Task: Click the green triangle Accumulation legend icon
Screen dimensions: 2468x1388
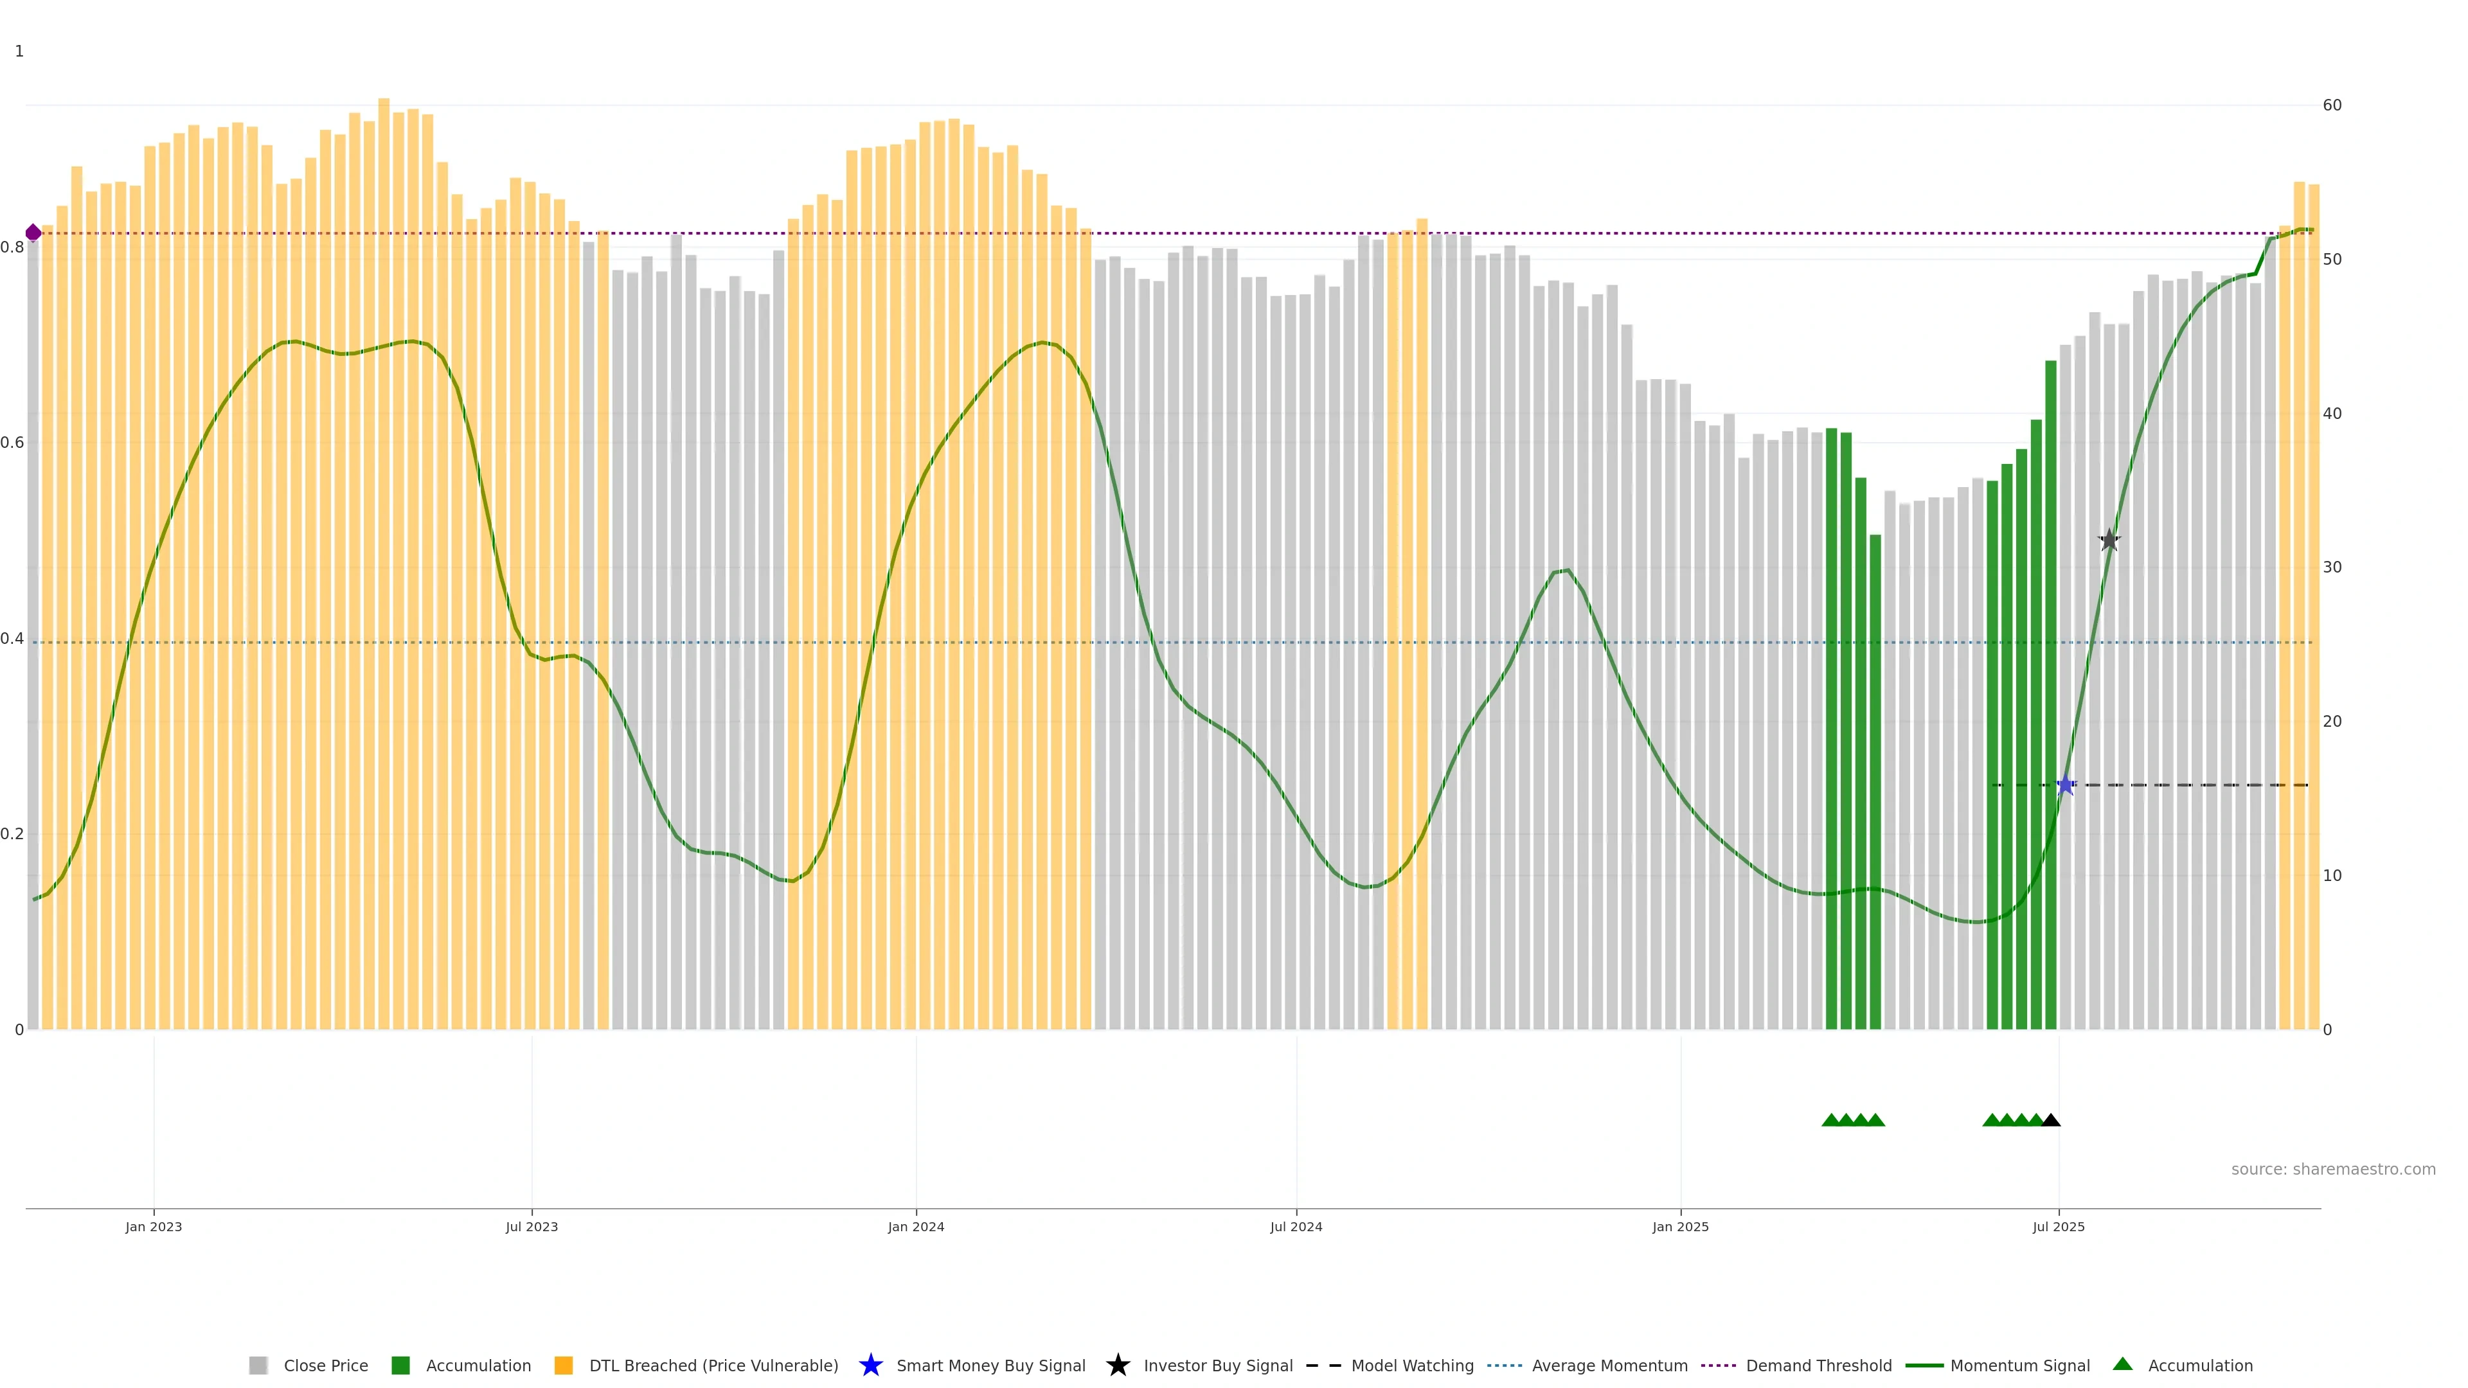Action: (2122, 1364)
